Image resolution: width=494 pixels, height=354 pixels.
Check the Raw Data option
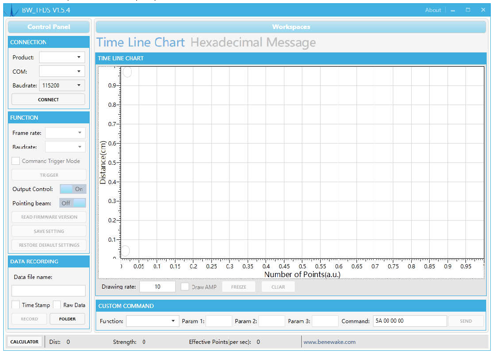pyautogui.click(x=57, y=304)
